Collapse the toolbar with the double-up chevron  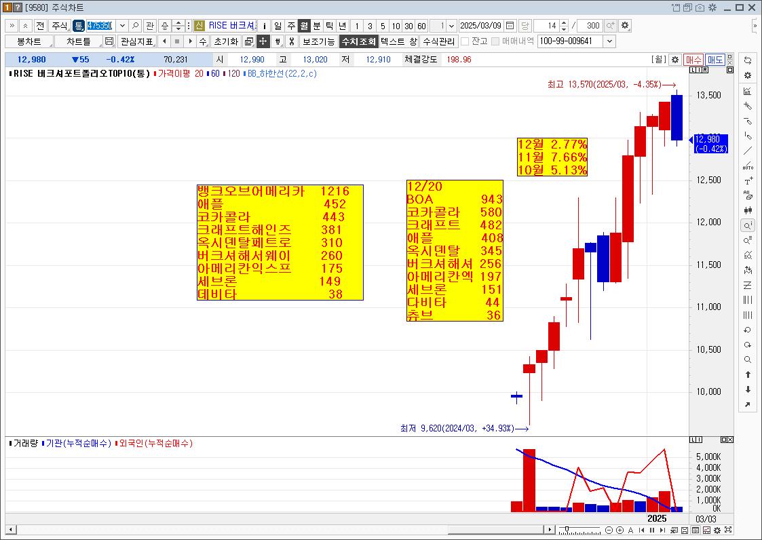pos(25,26)
